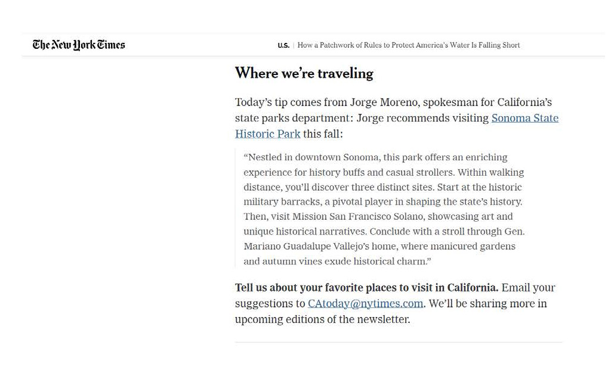
Task: Click the vertical separator after U.S. label
Action: (294, 45)
